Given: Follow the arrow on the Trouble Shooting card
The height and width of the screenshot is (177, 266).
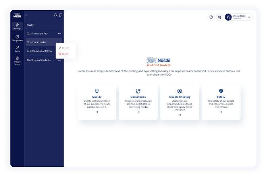Looking at the screenshot, I should (x=180, y=115).
